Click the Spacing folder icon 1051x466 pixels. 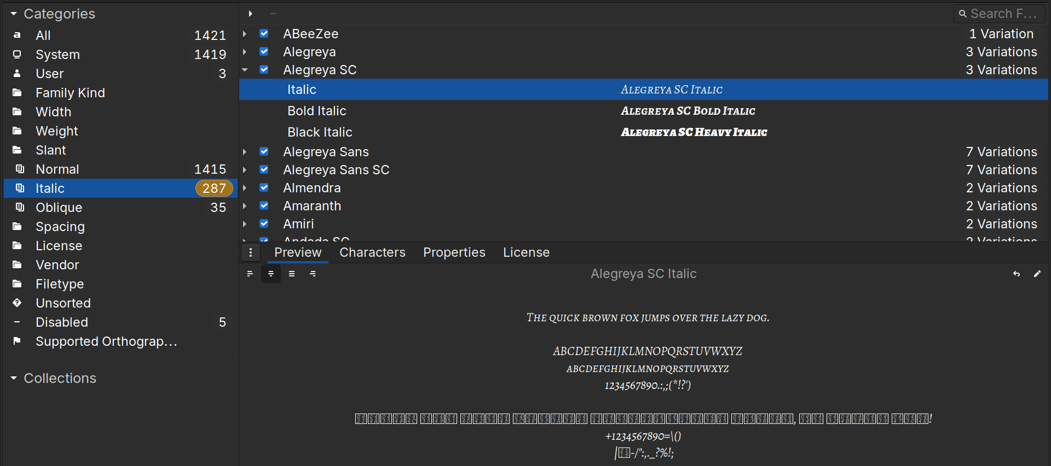pyautogui.click(x=17, y=226)
